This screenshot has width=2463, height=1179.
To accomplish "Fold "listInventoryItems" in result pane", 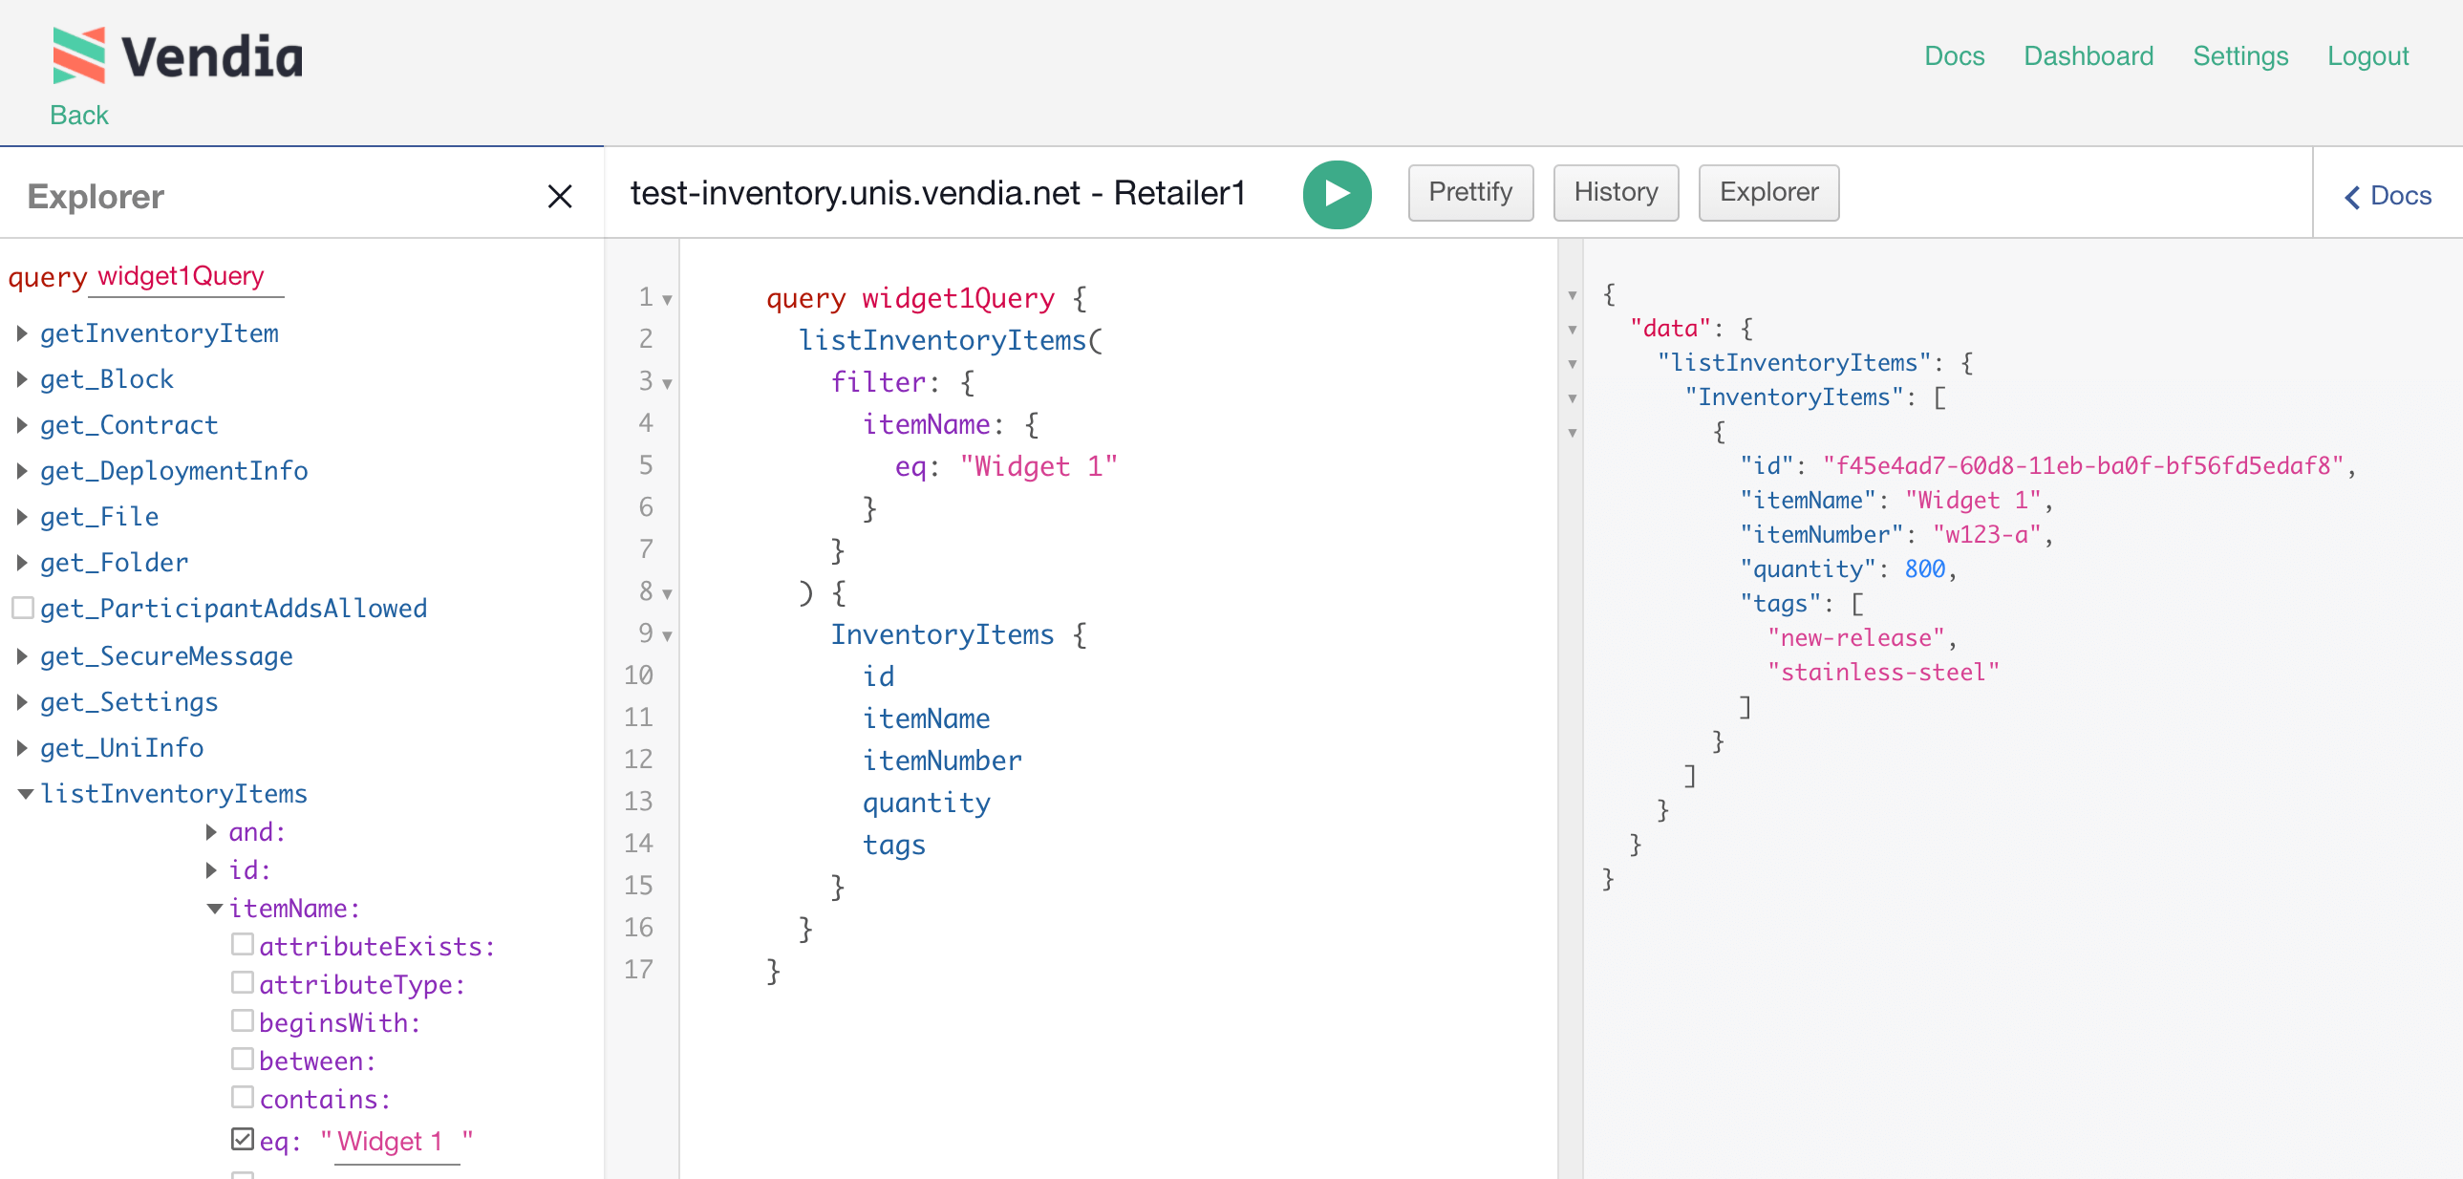I will (x=1573, y=364).
